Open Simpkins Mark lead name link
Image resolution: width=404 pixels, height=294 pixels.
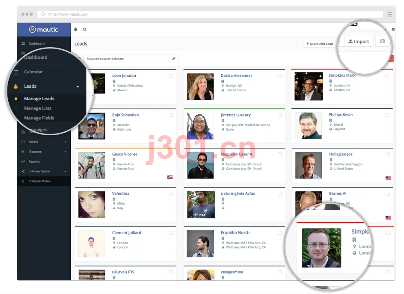tap(342, 75)
